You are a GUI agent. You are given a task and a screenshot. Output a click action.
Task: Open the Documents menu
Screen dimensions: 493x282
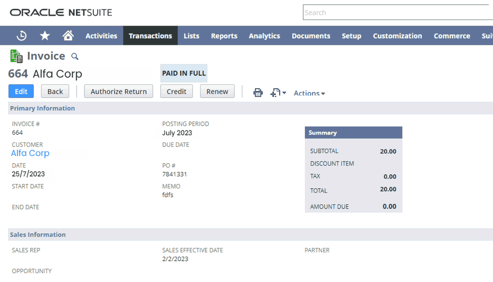[311, 36]
